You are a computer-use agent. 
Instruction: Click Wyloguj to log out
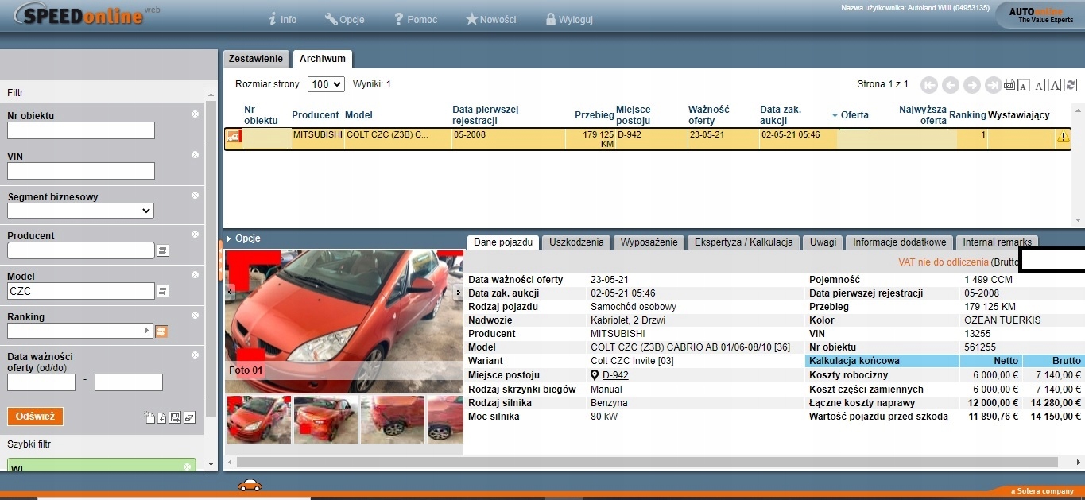[x=569, y=19]
